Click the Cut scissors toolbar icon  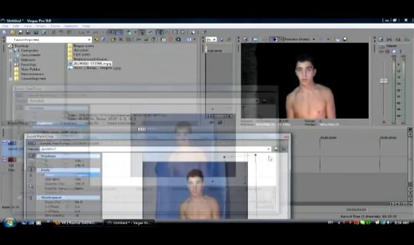point(54,32)
